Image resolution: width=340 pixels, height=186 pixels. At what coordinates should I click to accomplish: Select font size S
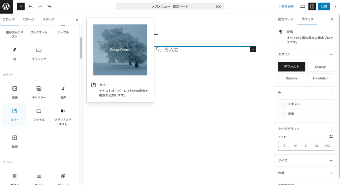285,146
